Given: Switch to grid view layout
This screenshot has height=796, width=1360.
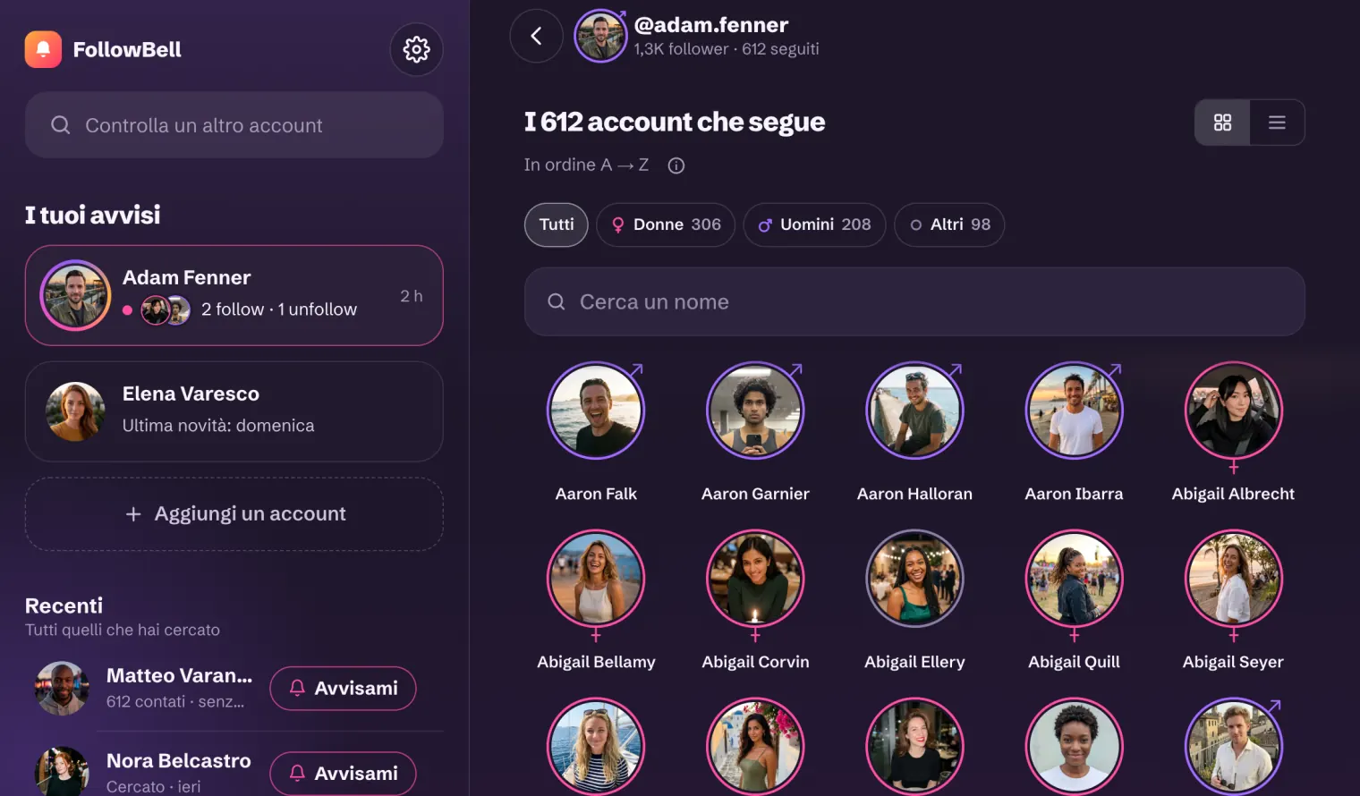Looking at the screenshot, I should tap(1222, 123).
